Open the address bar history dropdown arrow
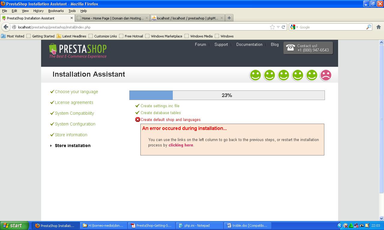Screen dimensions: 384x230 (x=278, y=27)
